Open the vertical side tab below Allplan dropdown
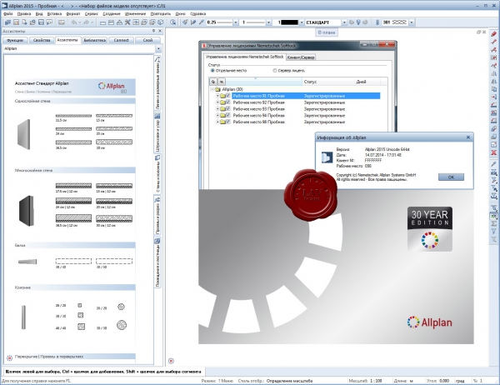This screenshot has height=385, width=500. coord(157,83)
